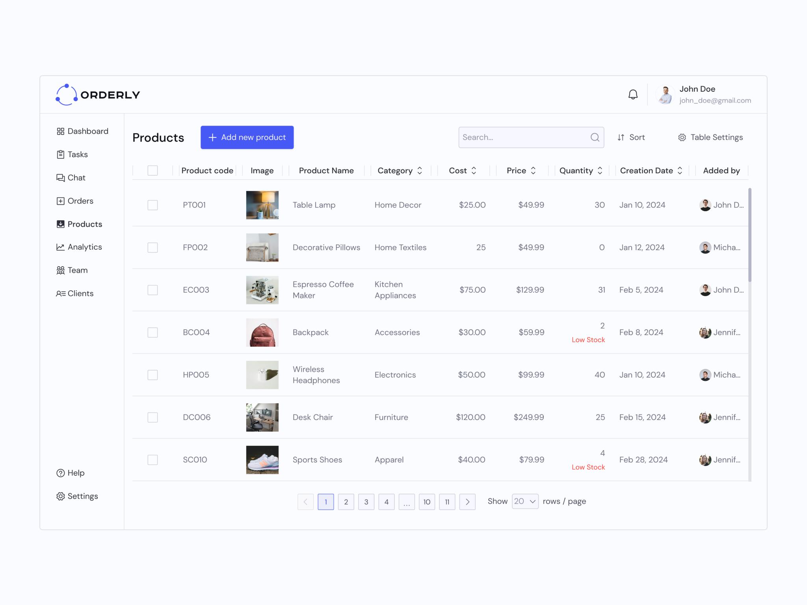Click the Table Settings gear icon
This screenshot has height=605, width=807.
click(682, 137)
